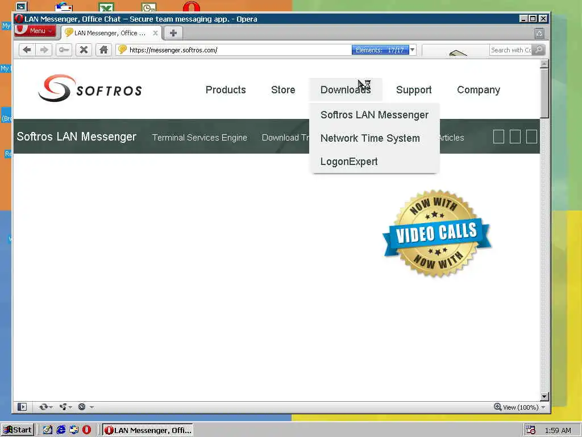
Task: Open the Company menu
Action: [x=479, y=90]
